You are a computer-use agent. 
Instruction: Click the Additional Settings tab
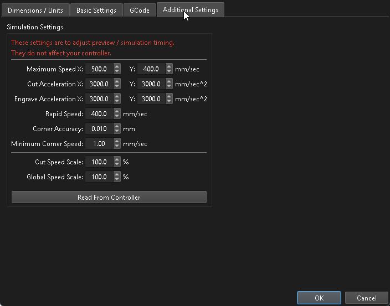(190, 11)
